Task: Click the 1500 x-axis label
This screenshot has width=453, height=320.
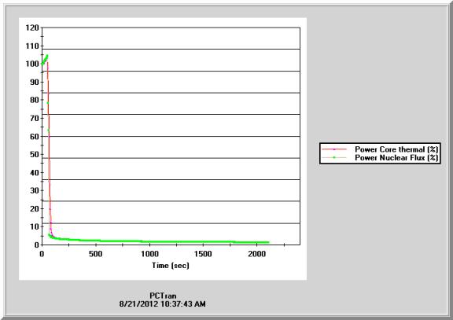Action: [203, 254]
